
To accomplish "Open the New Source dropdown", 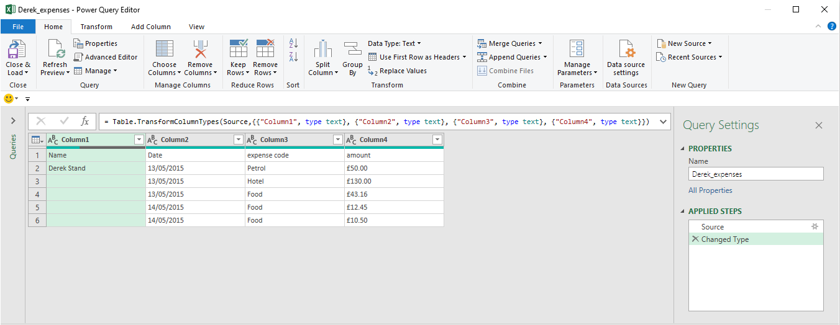I will pos(684,43).
